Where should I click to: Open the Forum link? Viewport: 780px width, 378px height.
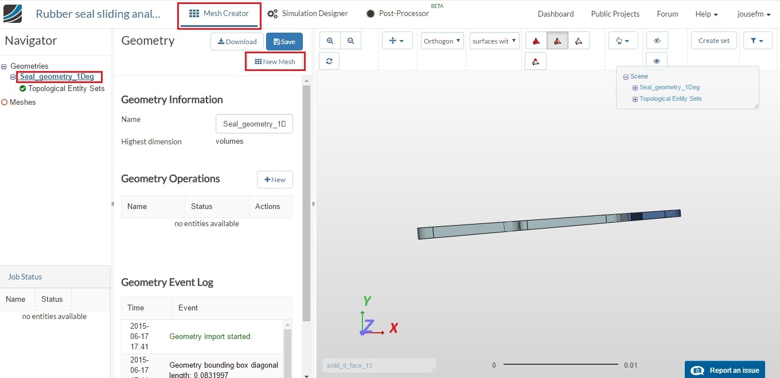[x=668, y=14]
